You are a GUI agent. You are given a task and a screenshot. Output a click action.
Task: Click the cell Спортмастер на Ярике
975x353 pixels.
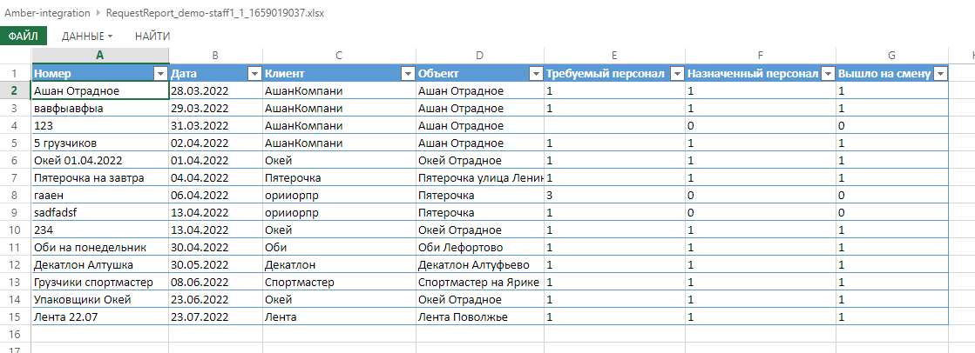(478, 283)
